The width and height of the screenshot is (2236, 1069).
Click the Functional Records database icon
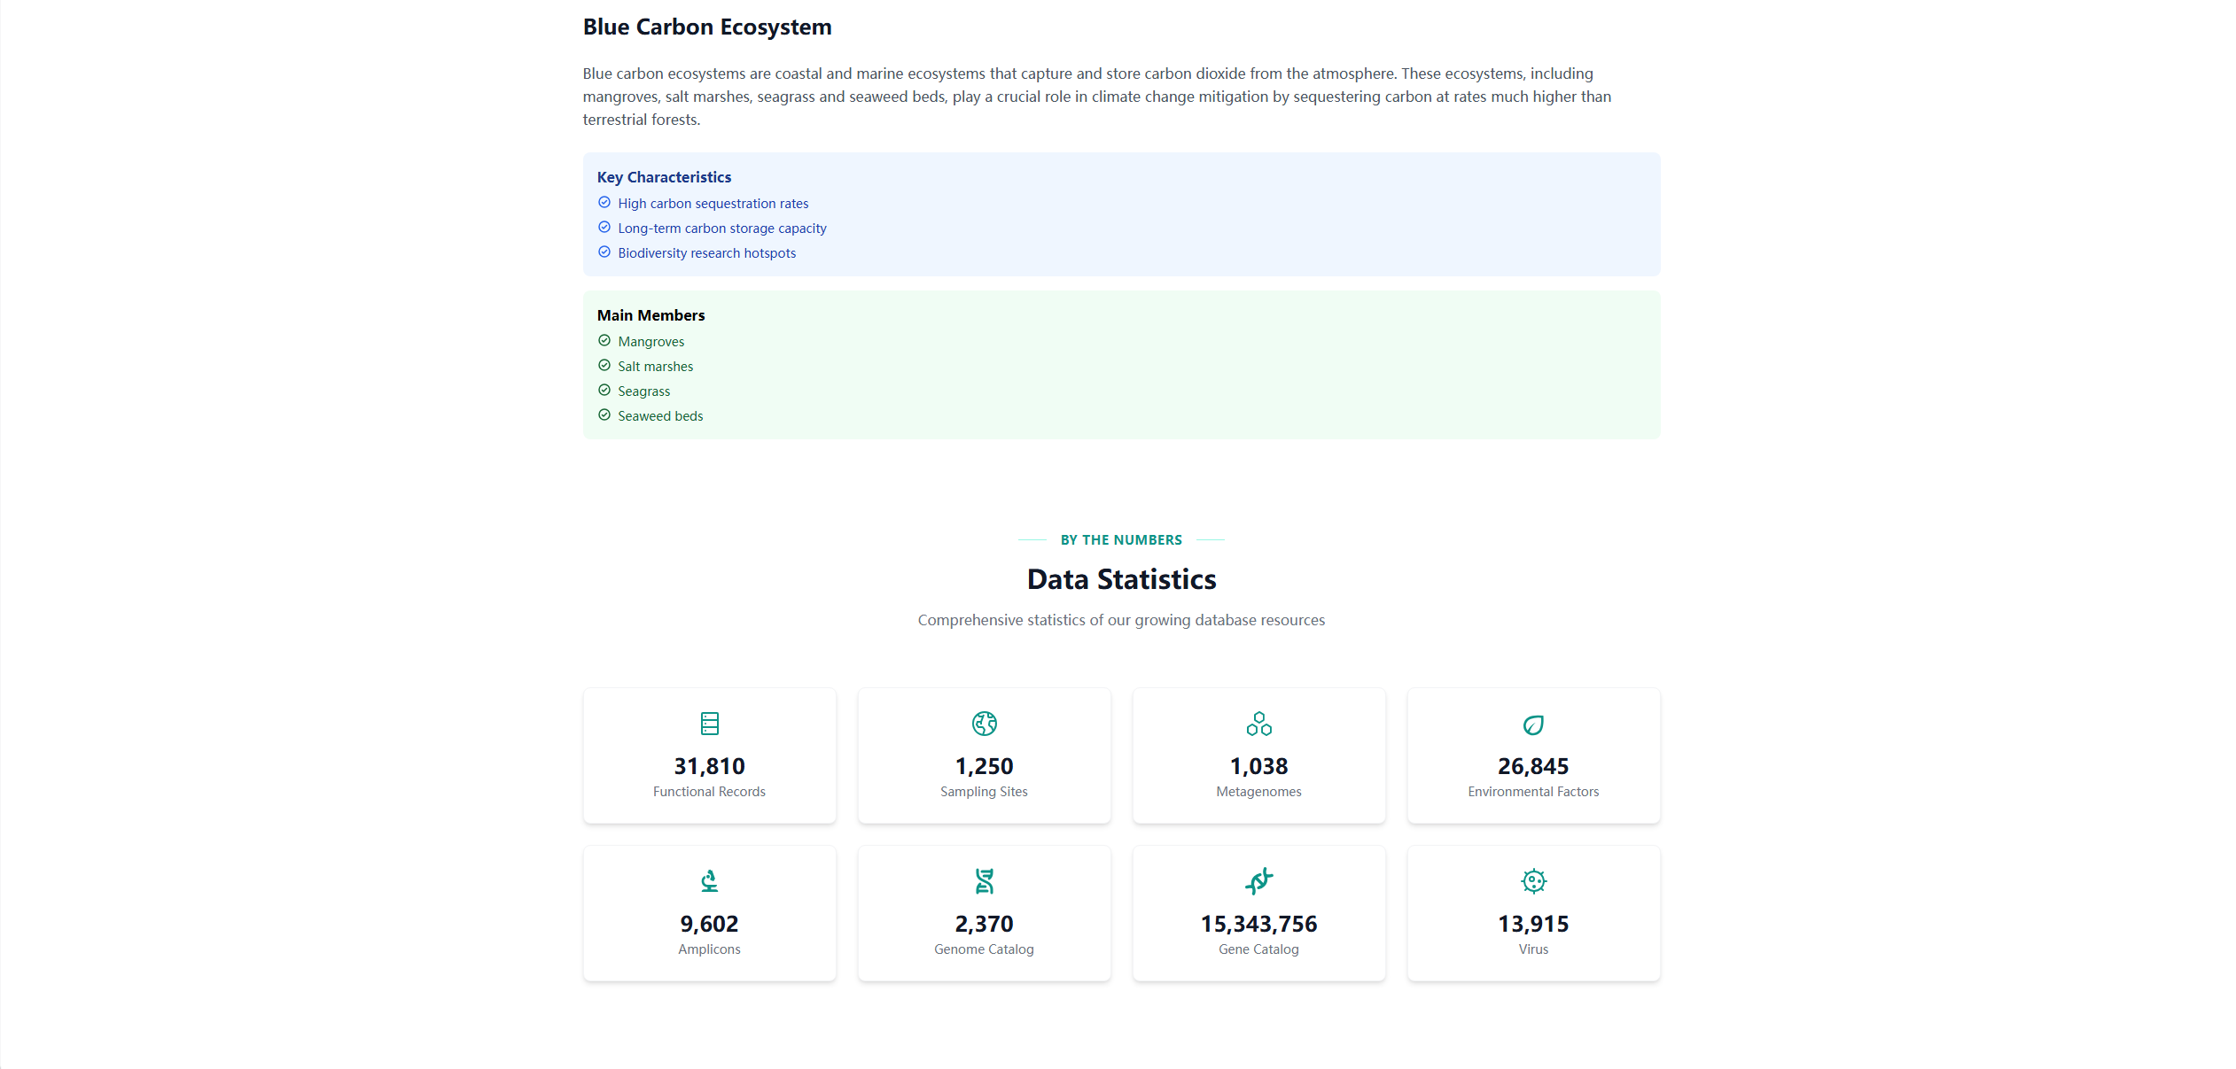click(x=709, y=724)
